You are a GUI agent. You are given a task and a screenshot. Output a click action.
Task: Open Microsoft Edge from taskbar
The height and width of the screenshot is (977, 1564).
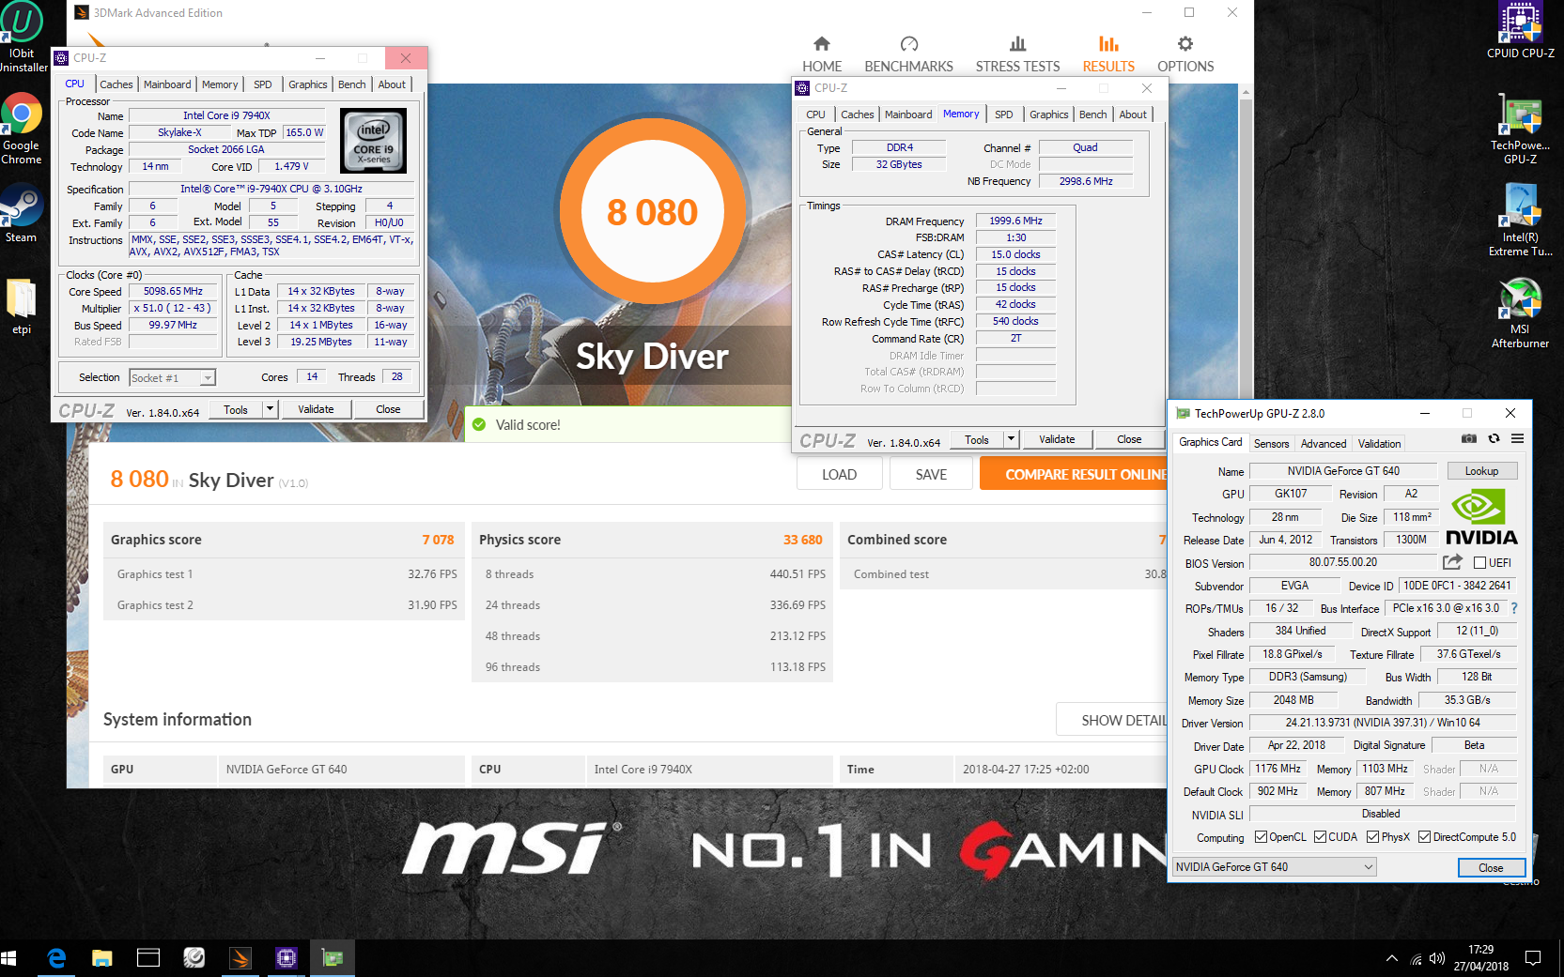click(56, 958)
